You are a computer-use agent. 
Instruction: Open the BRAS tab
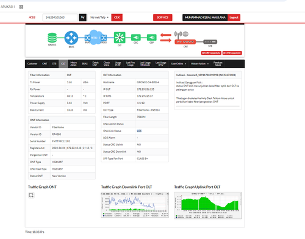coord(85,64)
